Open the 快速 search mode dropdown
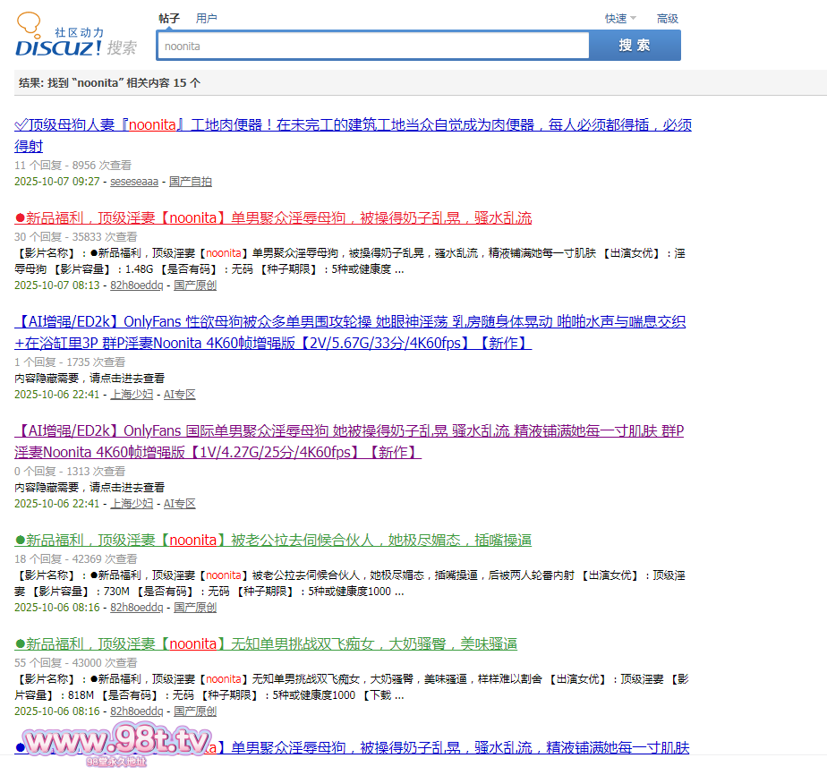The height and width of the screenshot is (775, 827). click(x=619, y=18)
